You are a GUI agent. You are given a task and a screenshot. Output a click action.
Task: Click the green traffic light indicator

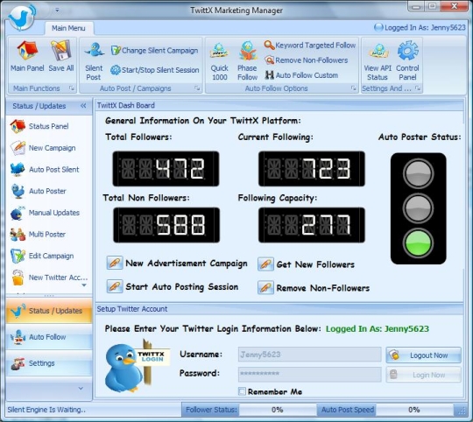click(x=418, y=243)
